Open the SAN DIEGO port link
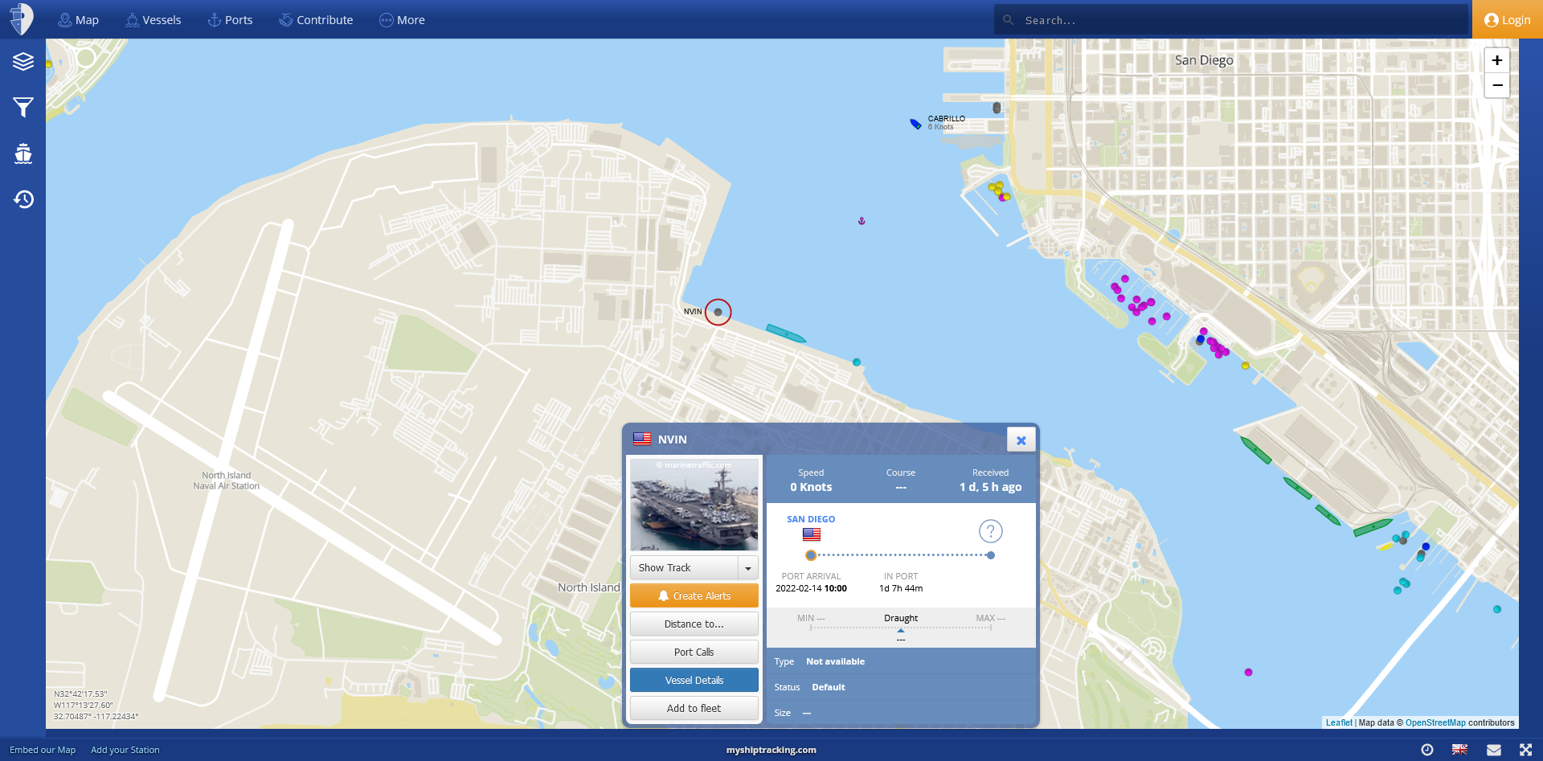This screenshot has height=761, width=1543. point(811,519)
